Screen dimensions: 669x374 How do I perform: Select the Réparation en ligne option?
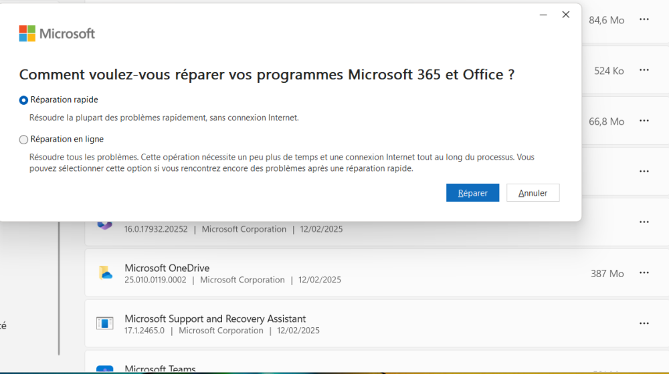coord(23,140)
